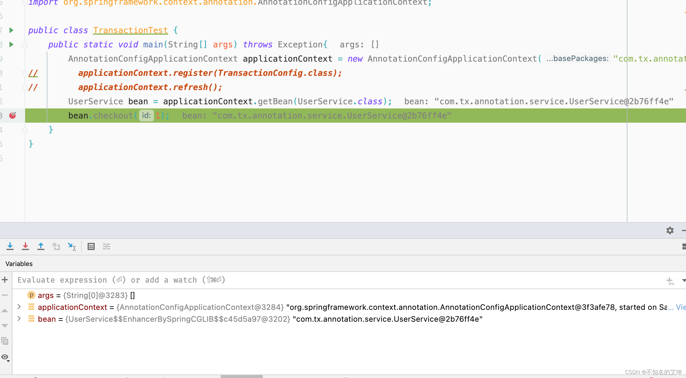Image resolution: width=686 pixels, height=378 pixels.
Task: Expand the bean variable node
Action: tap(19, 319)
